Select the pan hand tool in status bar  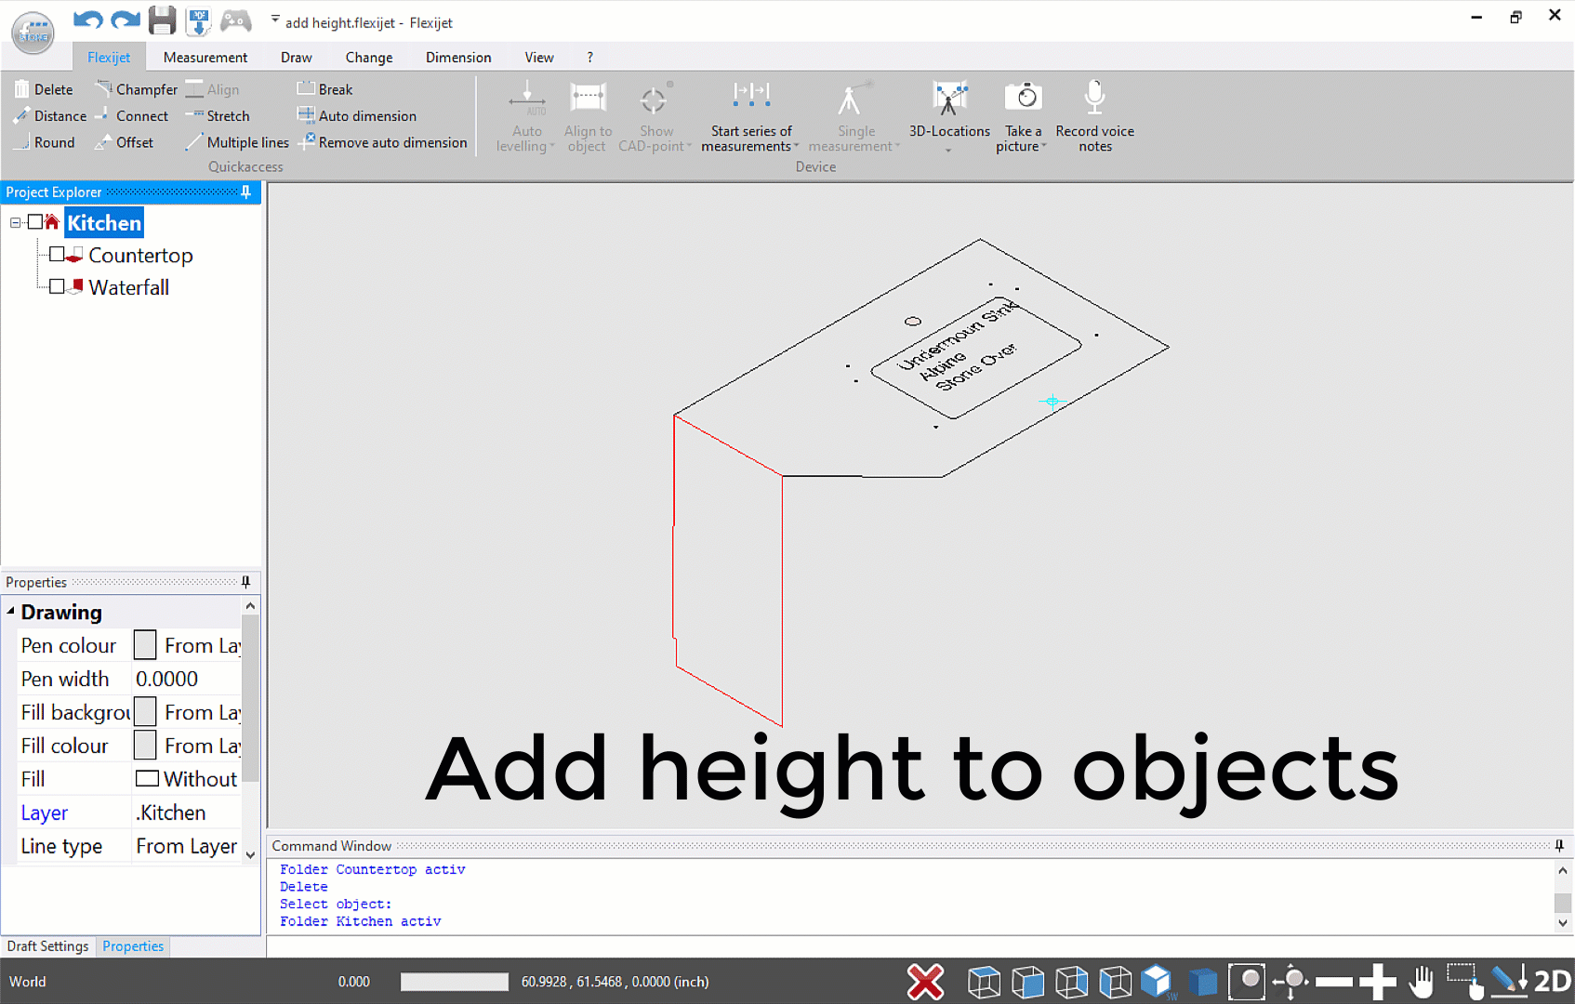(1423, 981)
